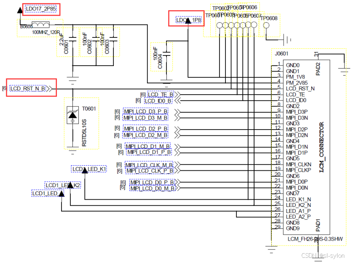351x262 pixels.
Task: Click the C0601 designator text
Action: [66, 47]
